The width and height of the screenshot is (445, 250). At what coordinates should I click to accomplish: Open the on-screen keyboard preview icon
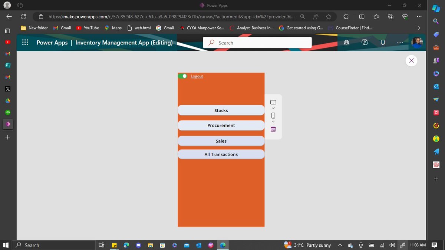tap(273, 129)
